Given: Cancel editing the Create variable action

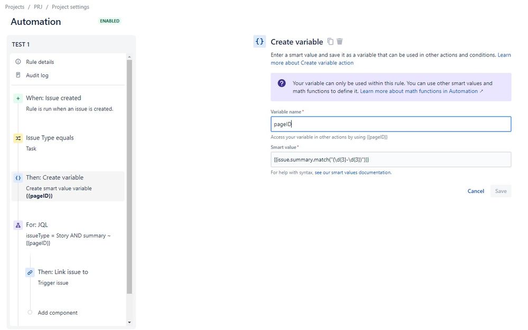Looking at the screenshot, I should tap(475, 191).
